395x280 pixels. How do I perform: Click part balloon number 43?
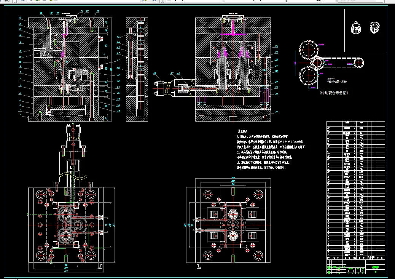(x=118, y=48)
